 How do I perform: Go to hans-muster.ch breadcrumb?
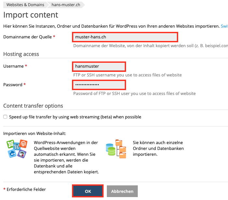tap(66, 5)
